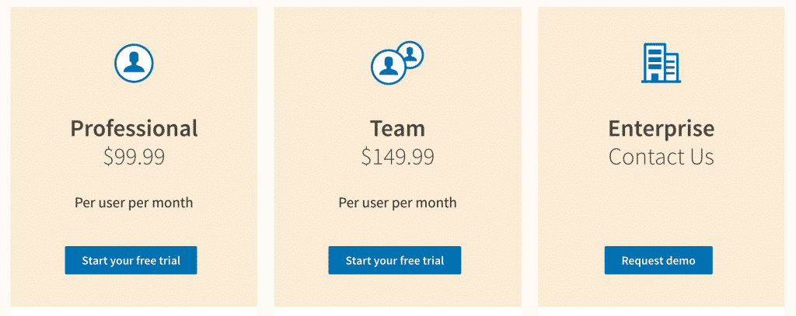Viewport: 796px width, 316px height.
Task: Click the Enterprise building icon
Action: (660, 63)
